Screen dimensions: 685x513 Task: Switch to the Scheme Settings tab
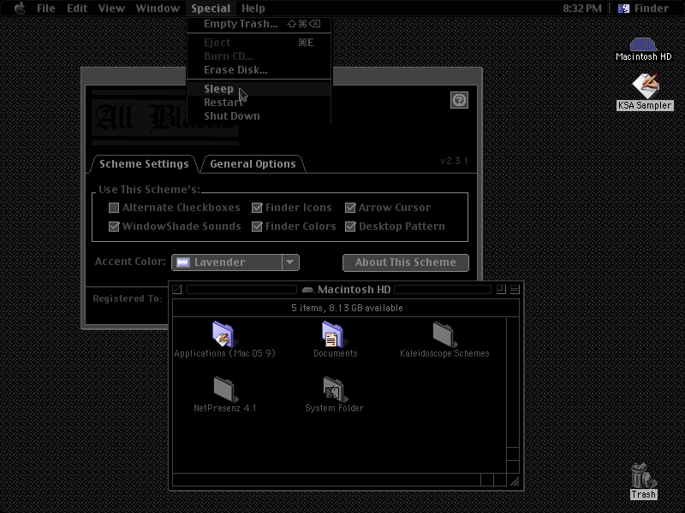(144, 164)
